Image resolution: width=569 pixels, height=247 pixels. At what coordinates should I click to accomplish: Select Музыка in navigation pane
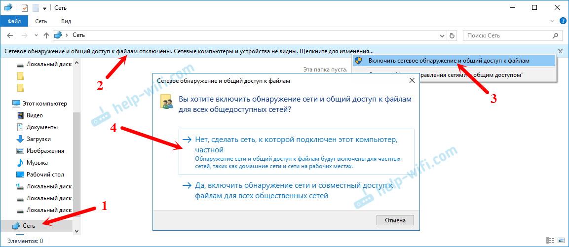(x=37, y=163)
